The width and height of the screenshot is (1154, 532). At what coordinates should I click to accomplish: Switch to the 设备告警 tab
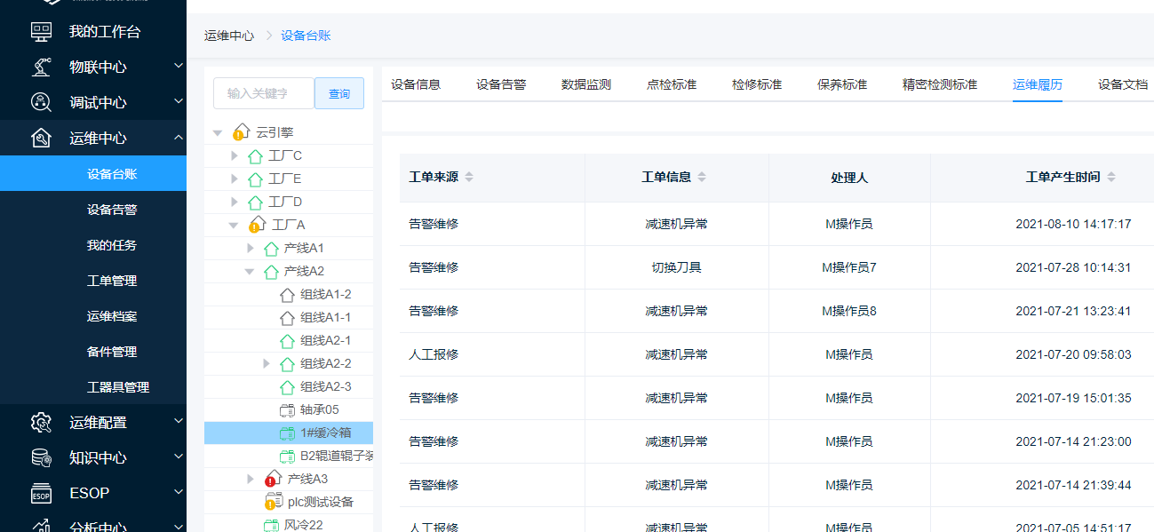501,85
